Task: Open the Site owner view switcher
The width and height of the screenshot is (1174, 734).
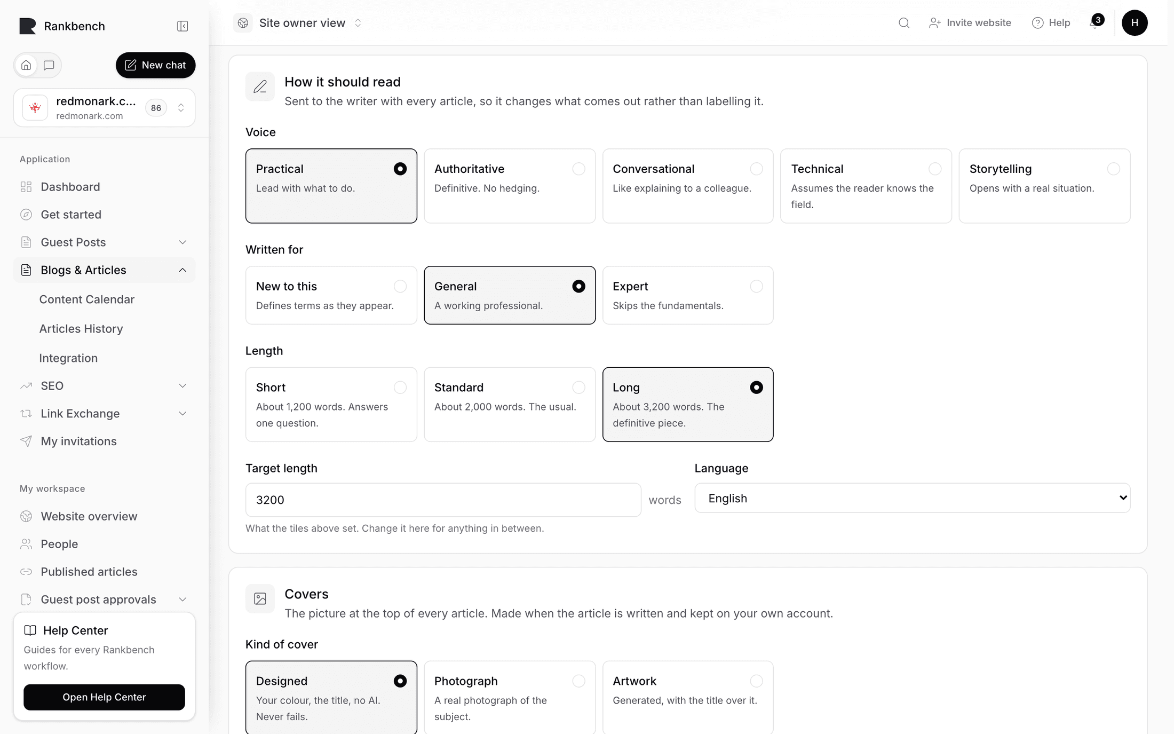Action: pos(298,23)
